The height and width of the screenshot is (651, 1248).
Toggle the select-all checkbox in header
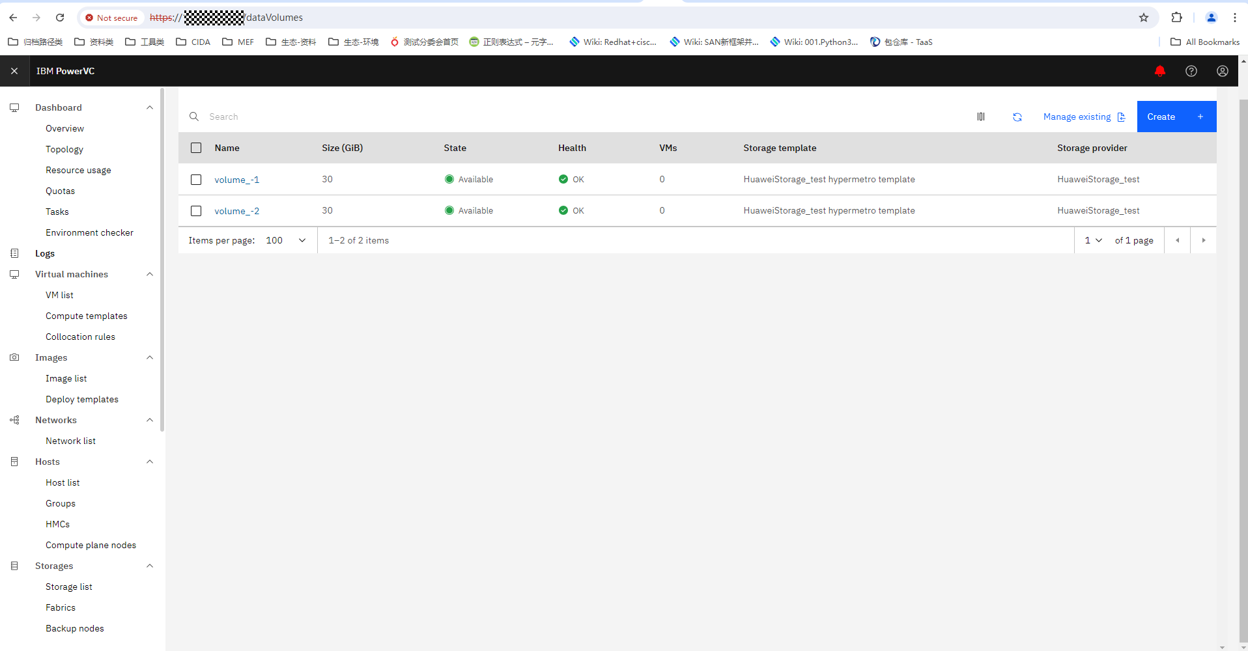196,148
